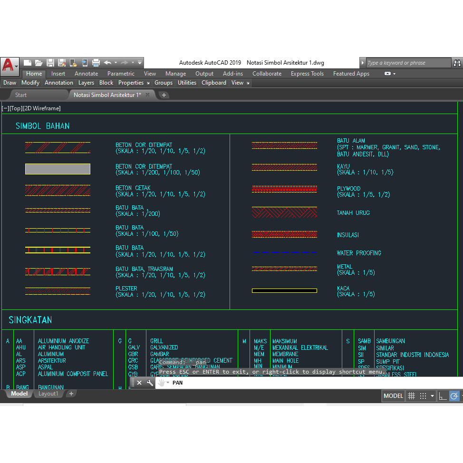Screen dimensions: 463x463
Task: Open the Clipboard panel
Action: point(214,83)
